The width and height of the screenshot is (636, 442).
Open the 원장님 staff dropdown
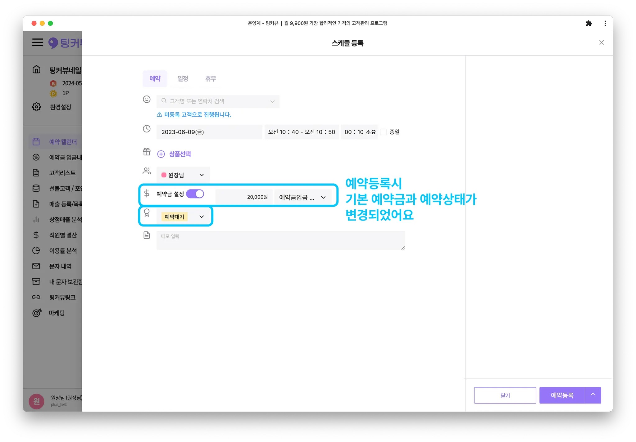click(x=183, y=175)
